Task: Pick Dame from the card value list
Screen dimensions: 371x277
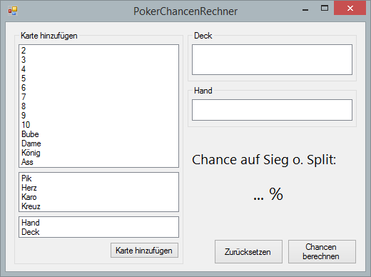Action: click(x=98, y=143)
